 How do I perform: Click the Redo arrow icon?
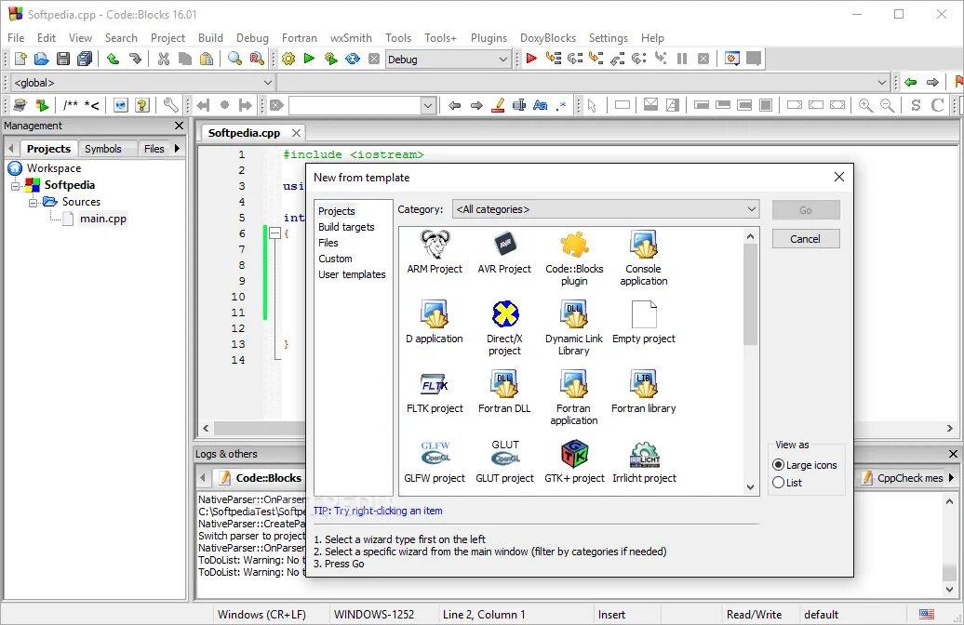tap(135, 59)
